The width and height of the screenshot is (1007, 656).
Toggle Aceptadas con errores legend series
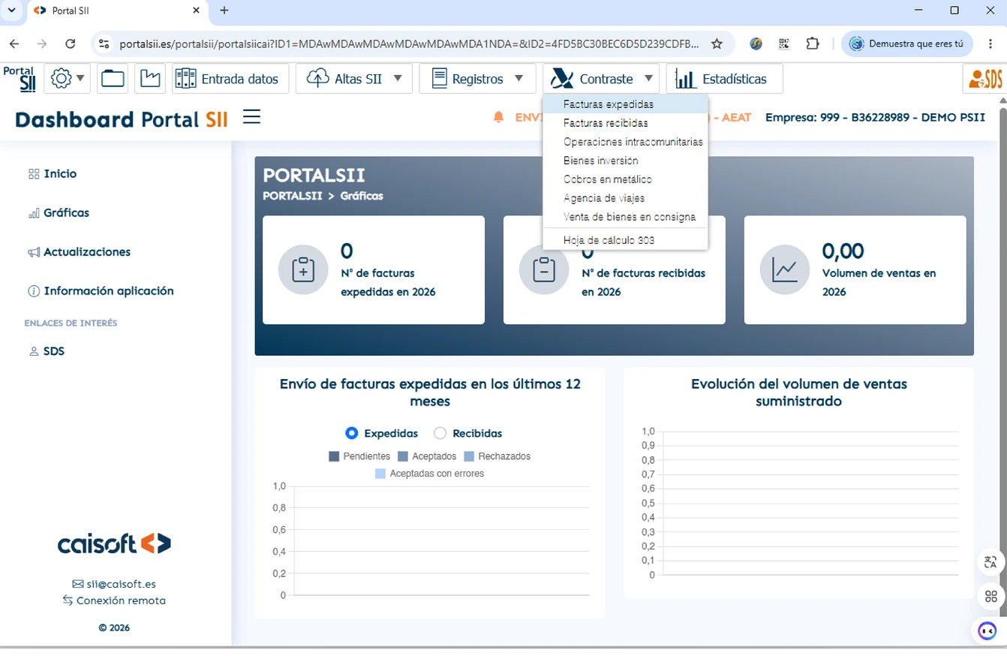429,474
